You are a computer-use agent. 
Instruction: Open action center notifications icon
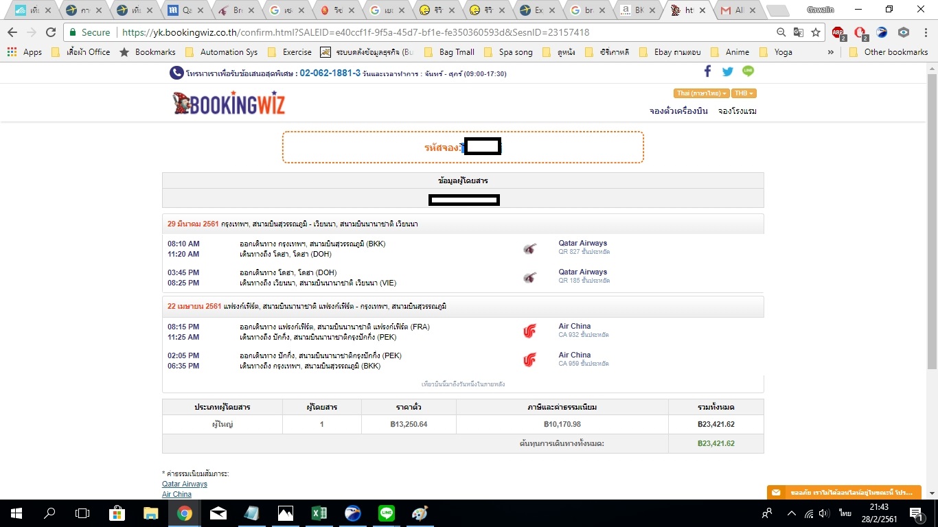click(916, 513)
